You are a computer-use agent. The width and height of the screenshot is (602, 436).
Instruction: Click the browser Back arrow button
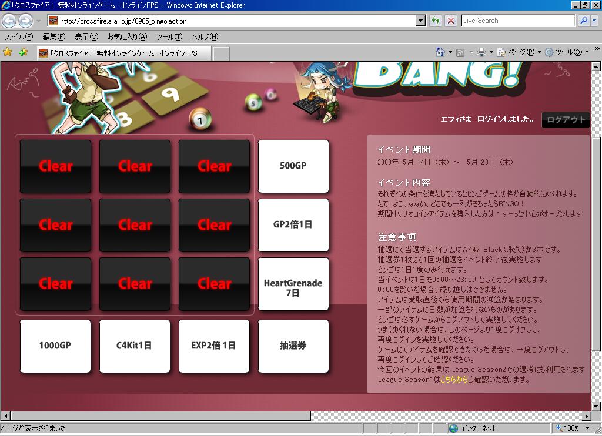(x=9, y=21)
